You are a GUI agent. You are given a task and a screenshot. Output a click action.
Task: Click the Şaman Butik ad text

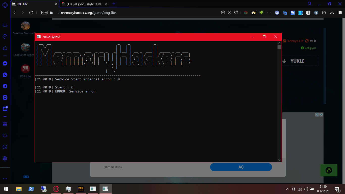point(113,167)
